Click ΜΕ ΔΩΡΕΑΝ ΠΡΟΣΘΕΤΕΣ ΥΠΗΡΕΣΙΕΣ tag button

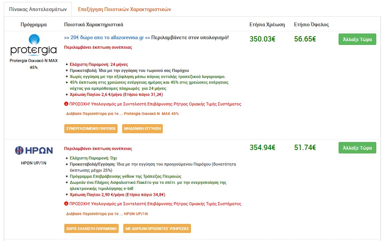pyautogui.click(x=157, y=228)
